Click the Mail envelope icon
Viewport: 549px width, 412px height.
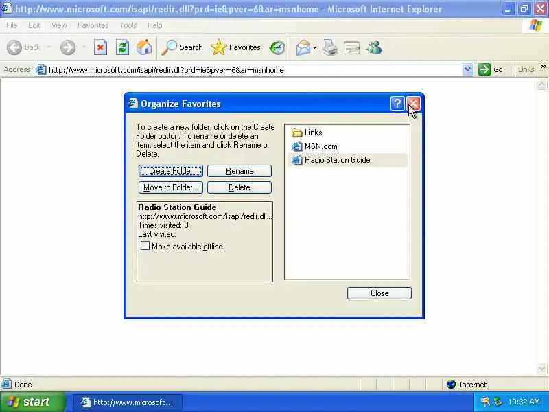[x=303, y=47]
